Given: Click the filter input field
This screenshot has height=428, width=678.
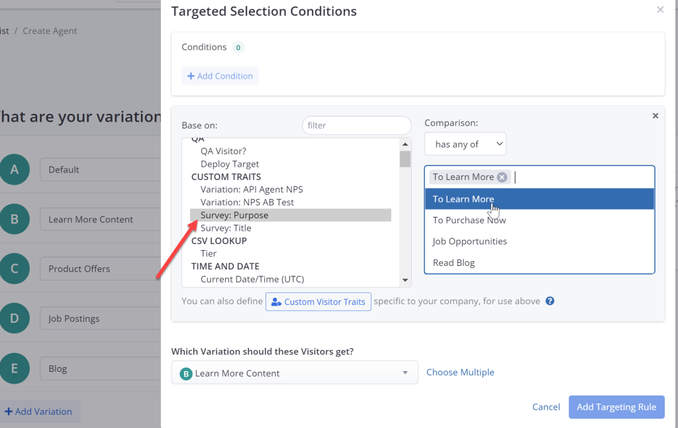Looking at the screenshot, I should [x=356, y=125].
